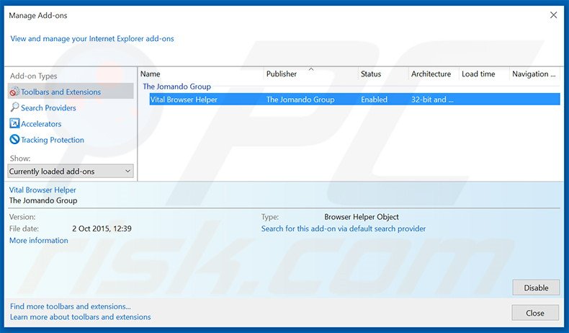Close the Manage Add-ons window with X
This screenshot has width=569, height=333.
553,15
